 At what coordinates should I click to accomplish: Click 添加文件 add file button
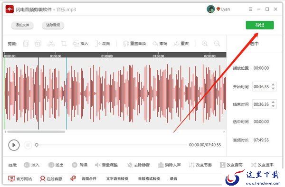22,25
